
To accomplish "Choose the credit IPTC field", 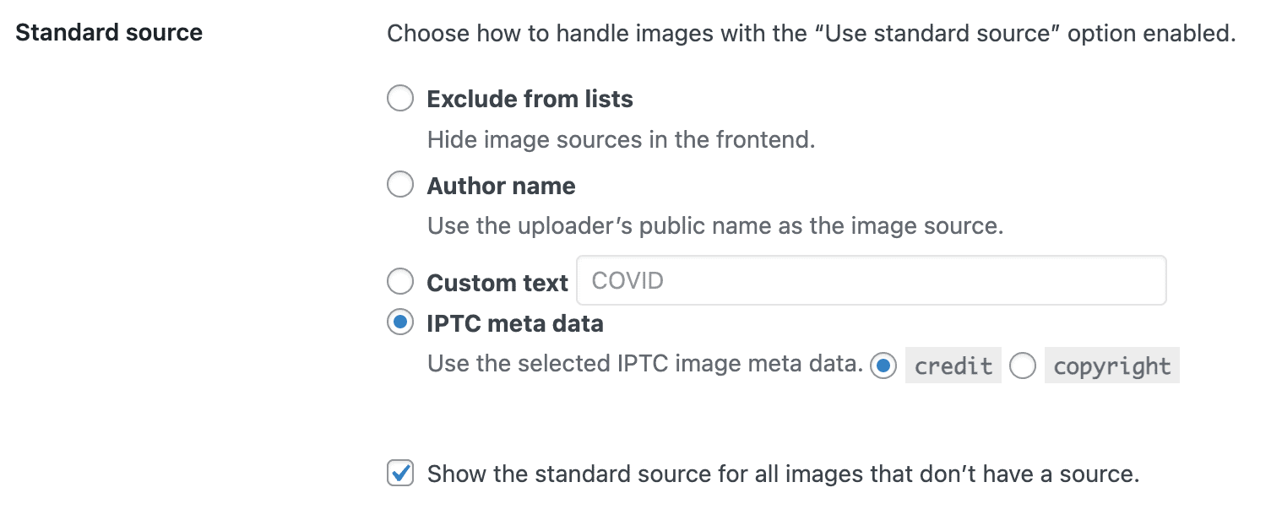I will pos(883,365).
